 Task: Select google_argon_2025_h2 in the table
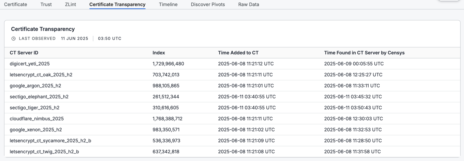click(35, 86)
